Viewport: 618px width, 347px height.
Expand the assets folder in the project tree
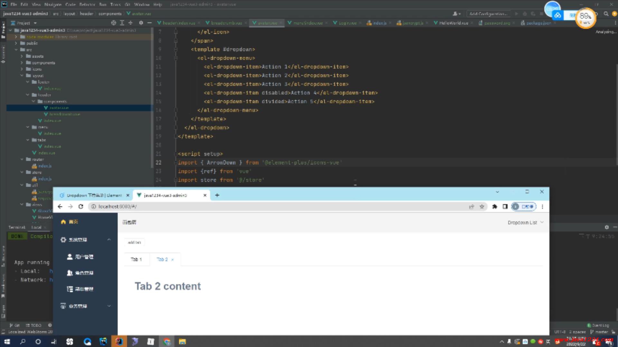(22, 56)
